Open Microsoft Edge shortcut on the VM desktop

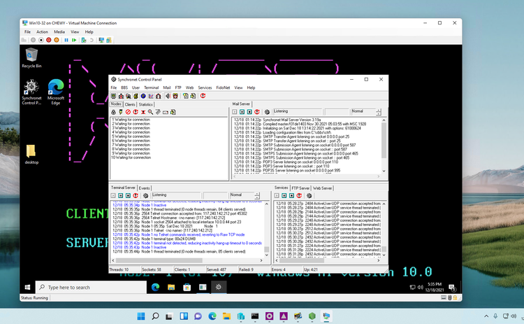56,92
